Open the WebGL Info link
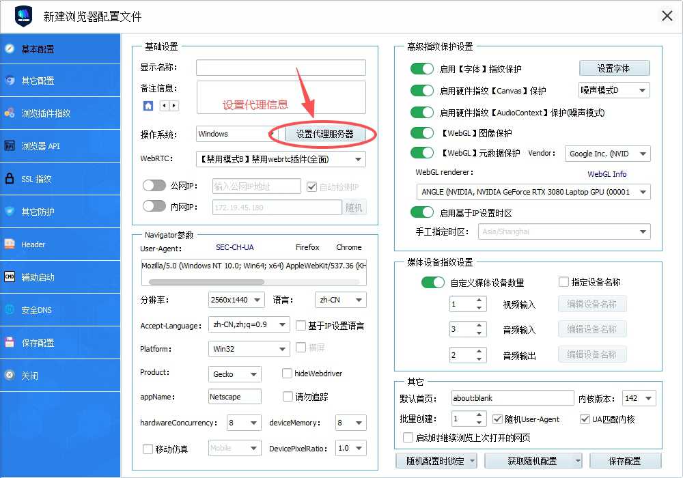 607,174
